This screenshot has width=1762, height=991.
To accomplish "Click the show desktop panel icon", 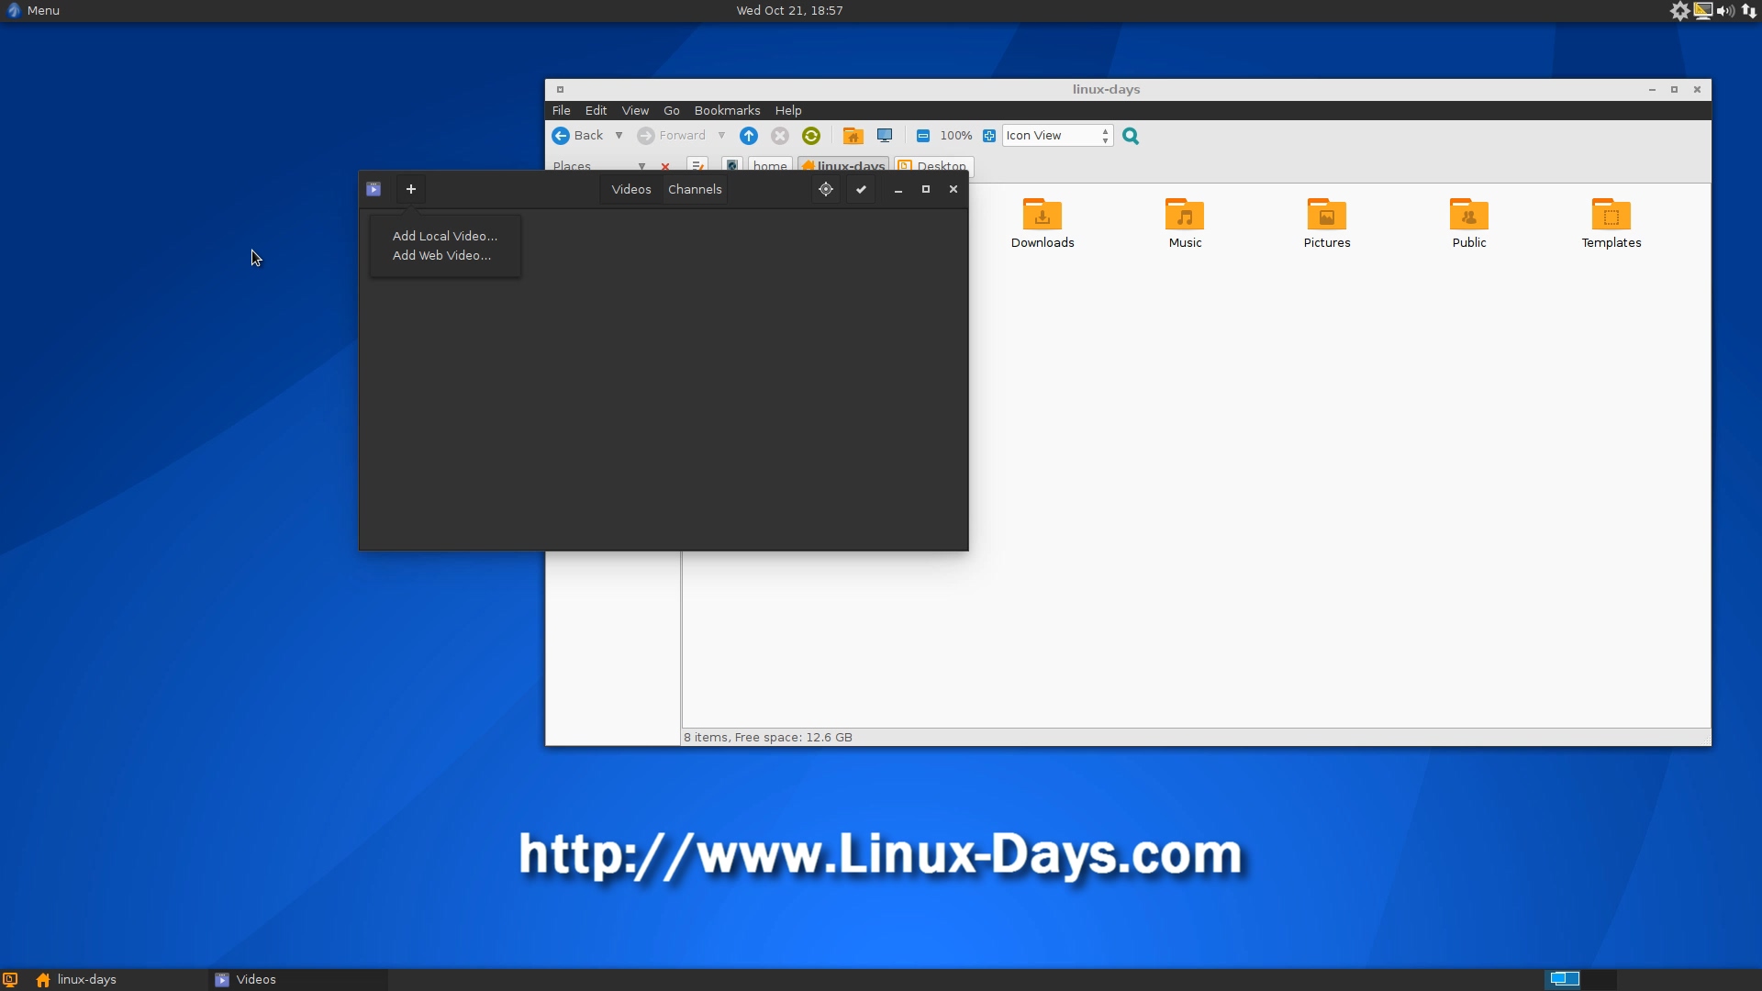I will [x=10, y=979].
